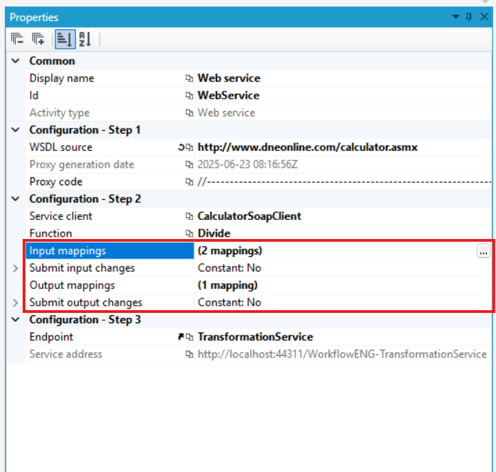
Task: Click the marker icon beside Activity type
Action: (189, 113)
